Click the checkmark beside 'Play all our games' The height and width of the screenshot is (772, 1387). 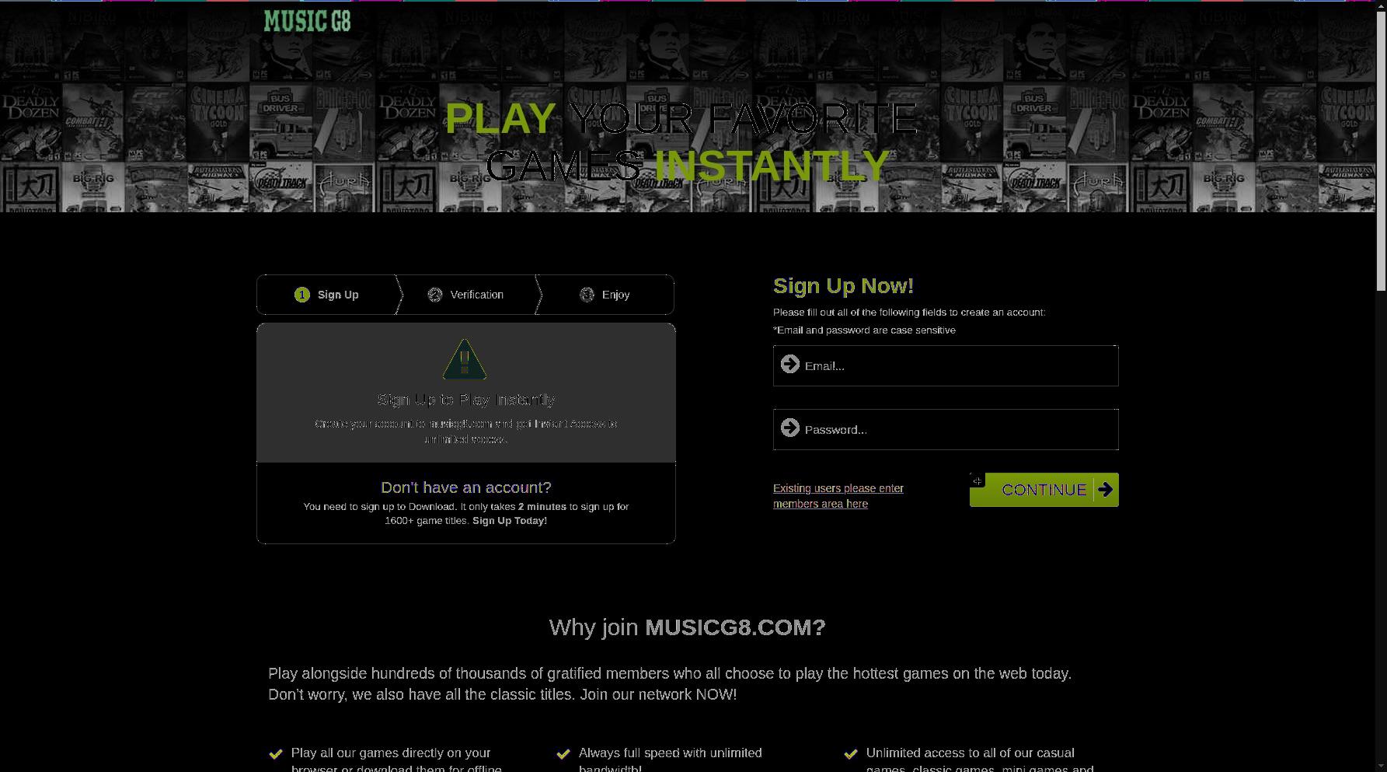click(x=275, y=754)
